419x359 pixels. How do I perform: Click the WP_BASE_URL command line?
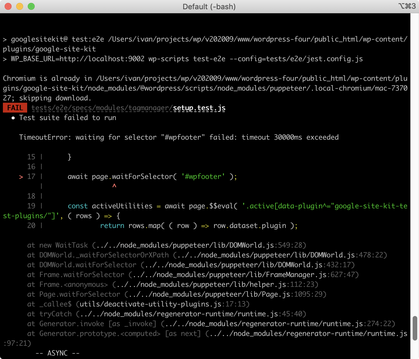(x=182, y=59)
